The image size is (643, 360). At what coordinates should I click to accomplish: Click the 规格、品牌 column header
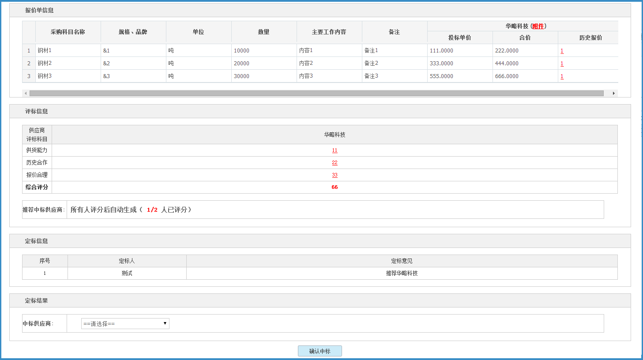coord(133,32)
